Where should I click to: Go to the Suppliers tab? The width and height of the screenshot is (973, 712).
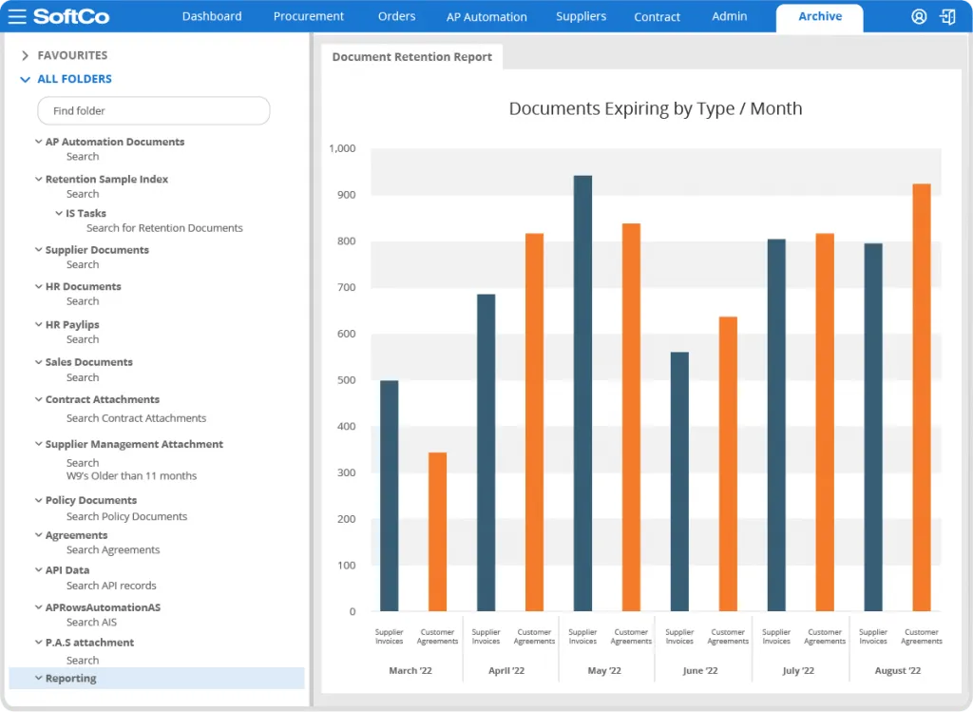[x=581, y=16]
